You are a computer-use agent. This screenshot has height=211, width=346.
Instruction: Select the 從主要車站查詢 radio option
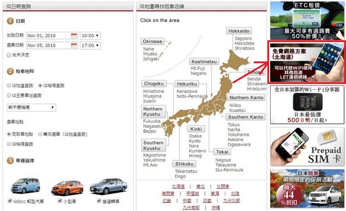9,95
